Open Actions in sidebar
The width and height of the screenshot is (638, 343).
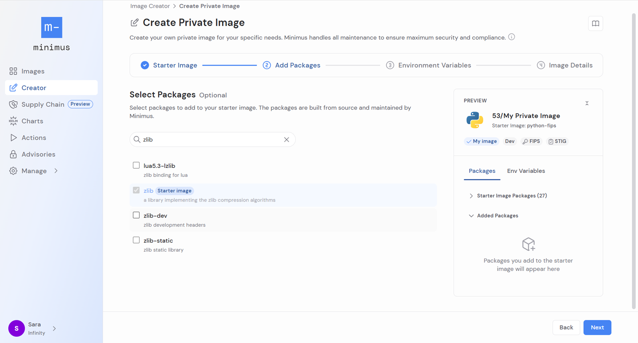pyautogui.click(x=34, y=138)
